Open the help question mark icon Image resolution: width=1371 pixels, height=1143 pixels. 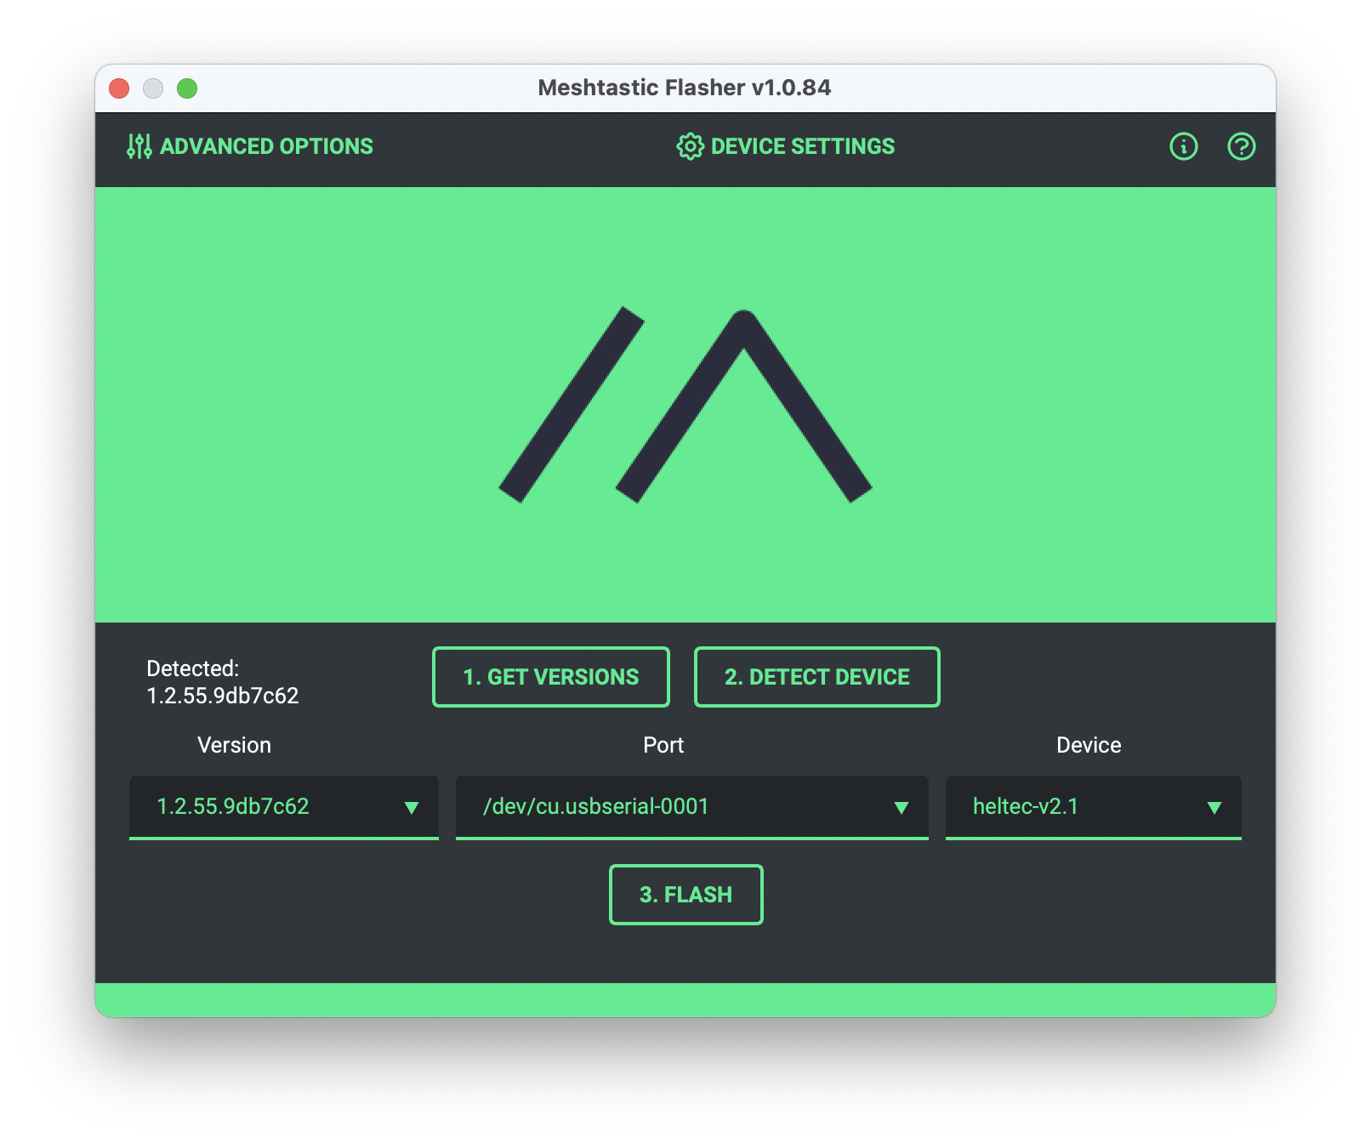[x=1241, y=146]
